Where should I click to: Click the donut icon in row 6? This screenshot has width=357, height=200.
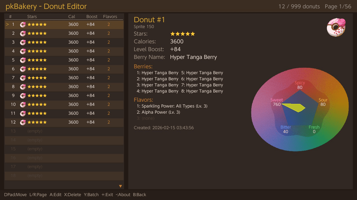coord(23,69)
